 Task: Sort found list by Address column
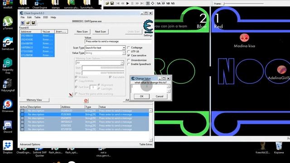coord(30,32)
